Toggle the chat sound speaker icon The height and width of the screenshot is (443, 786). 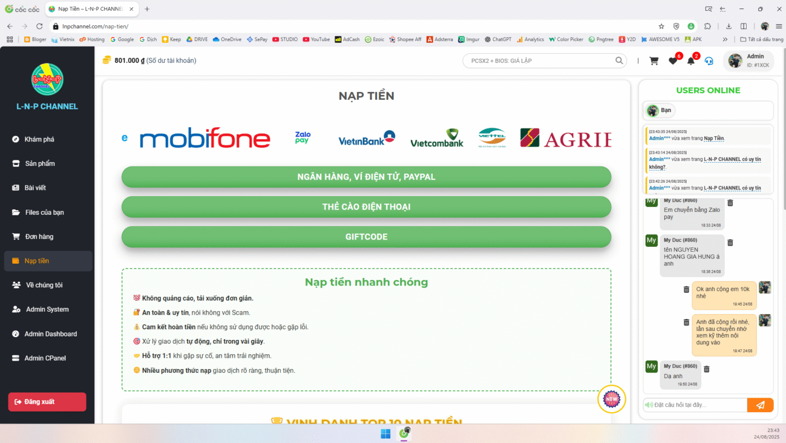click(648, 405)
